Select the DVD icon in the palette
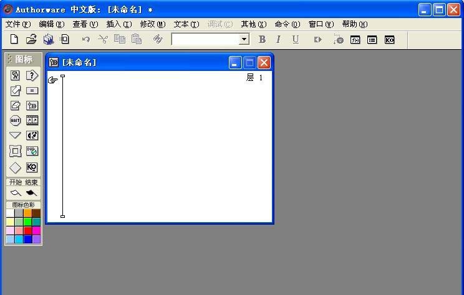This screenshot has height=295, width=464. point(32,151)
